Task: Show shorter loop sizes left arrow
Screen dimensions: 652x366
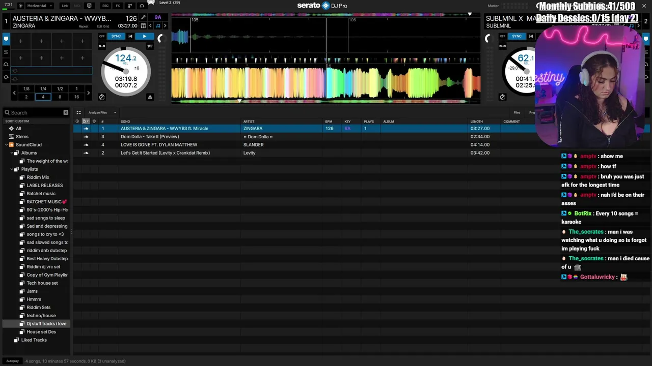Action: coord(14,93)
